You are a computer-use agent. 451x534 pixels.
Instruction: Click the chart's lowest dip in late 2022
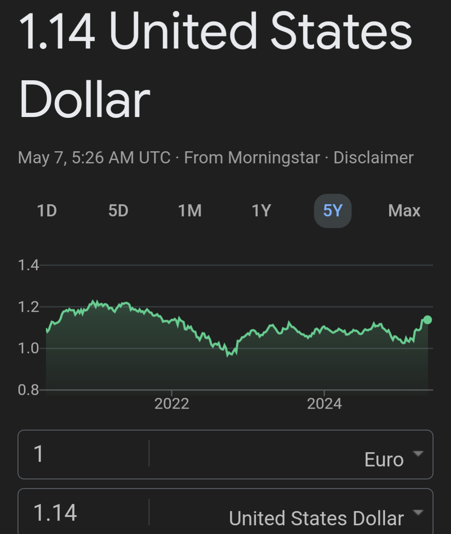[x=228, y=355]
